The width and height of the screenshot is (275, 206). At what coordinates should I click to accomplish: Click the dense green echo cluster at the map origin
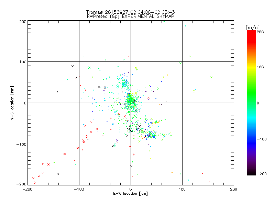coord(131,101)
